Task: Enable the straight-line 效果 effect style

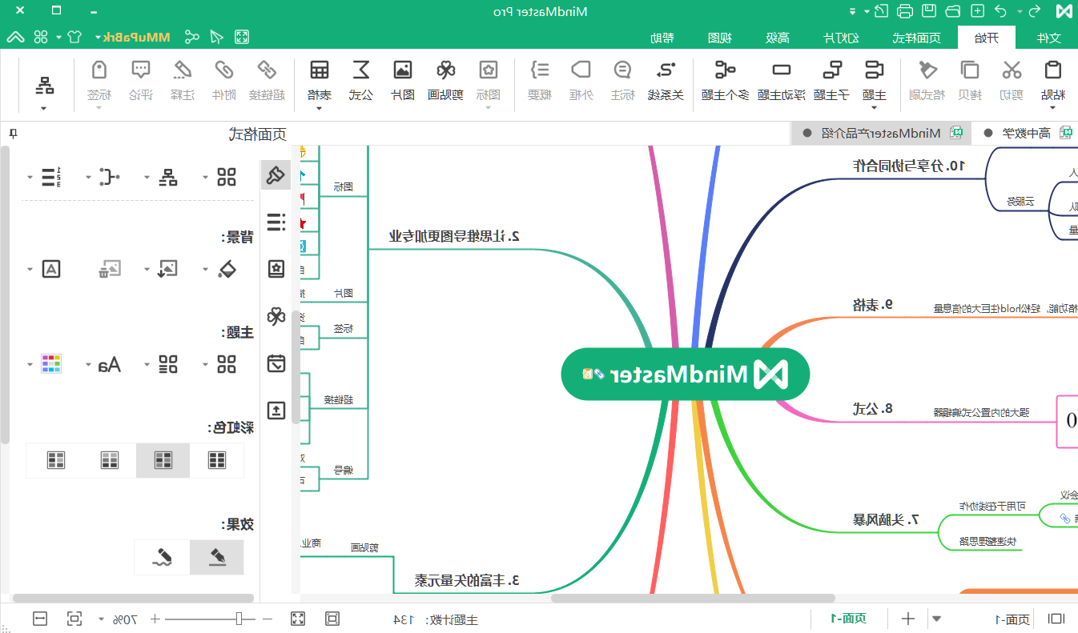Action: (217, 557)
